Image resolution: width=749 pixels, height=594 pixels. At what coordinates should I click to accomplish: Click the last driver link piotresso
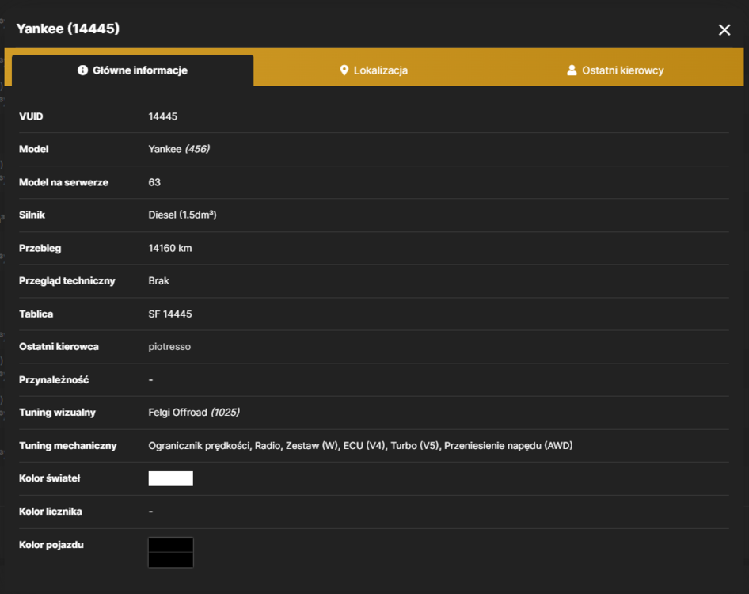tap(169, 346)
